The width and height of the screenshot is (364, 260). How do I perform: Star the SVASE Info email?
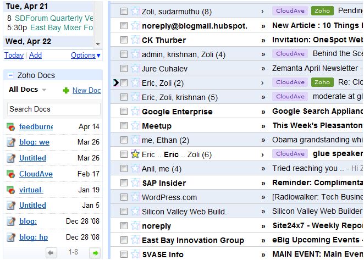[x=135, y=255]
